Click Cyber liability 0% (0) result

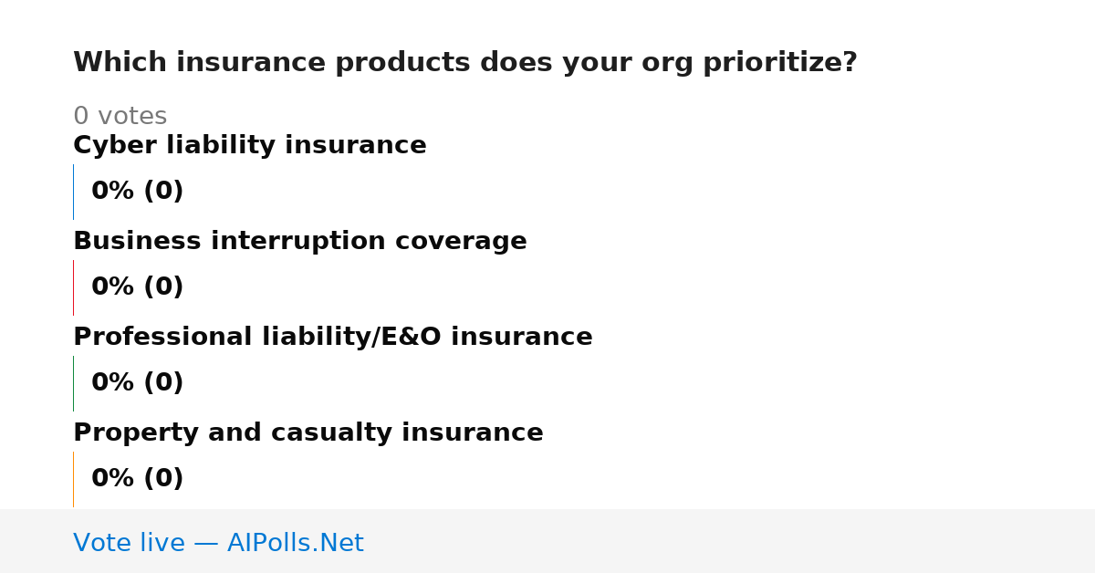pos(138,192)
